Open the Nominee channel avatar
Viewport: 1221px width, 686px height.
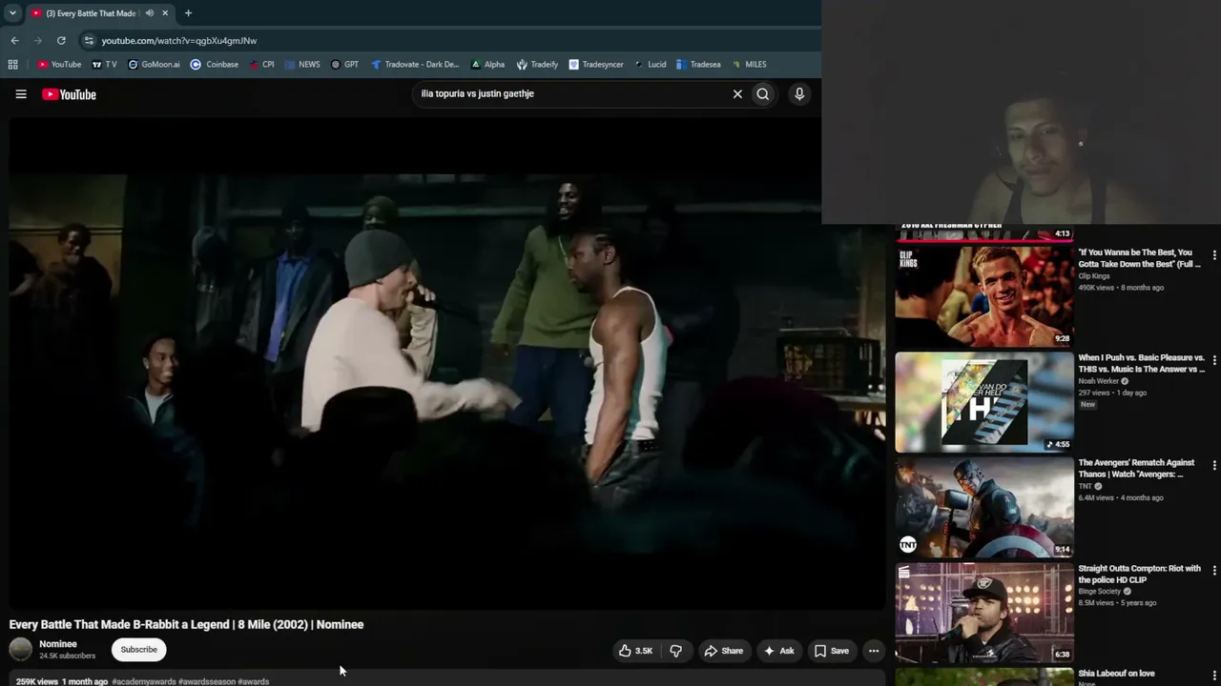(20, 650)
